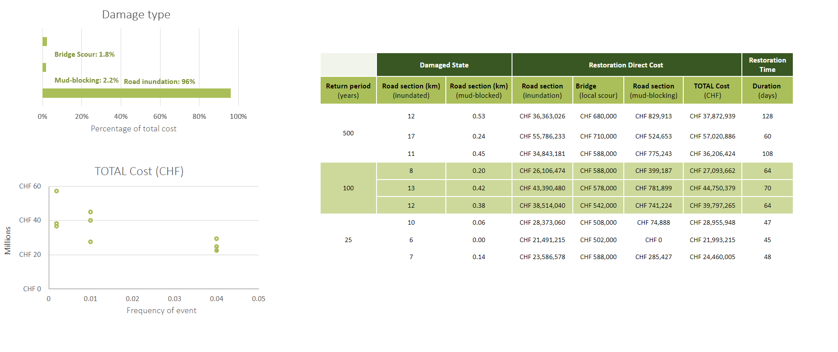
Task: Click the total cost cell CHF 57,020,886
Action: [x=712, y=136]
